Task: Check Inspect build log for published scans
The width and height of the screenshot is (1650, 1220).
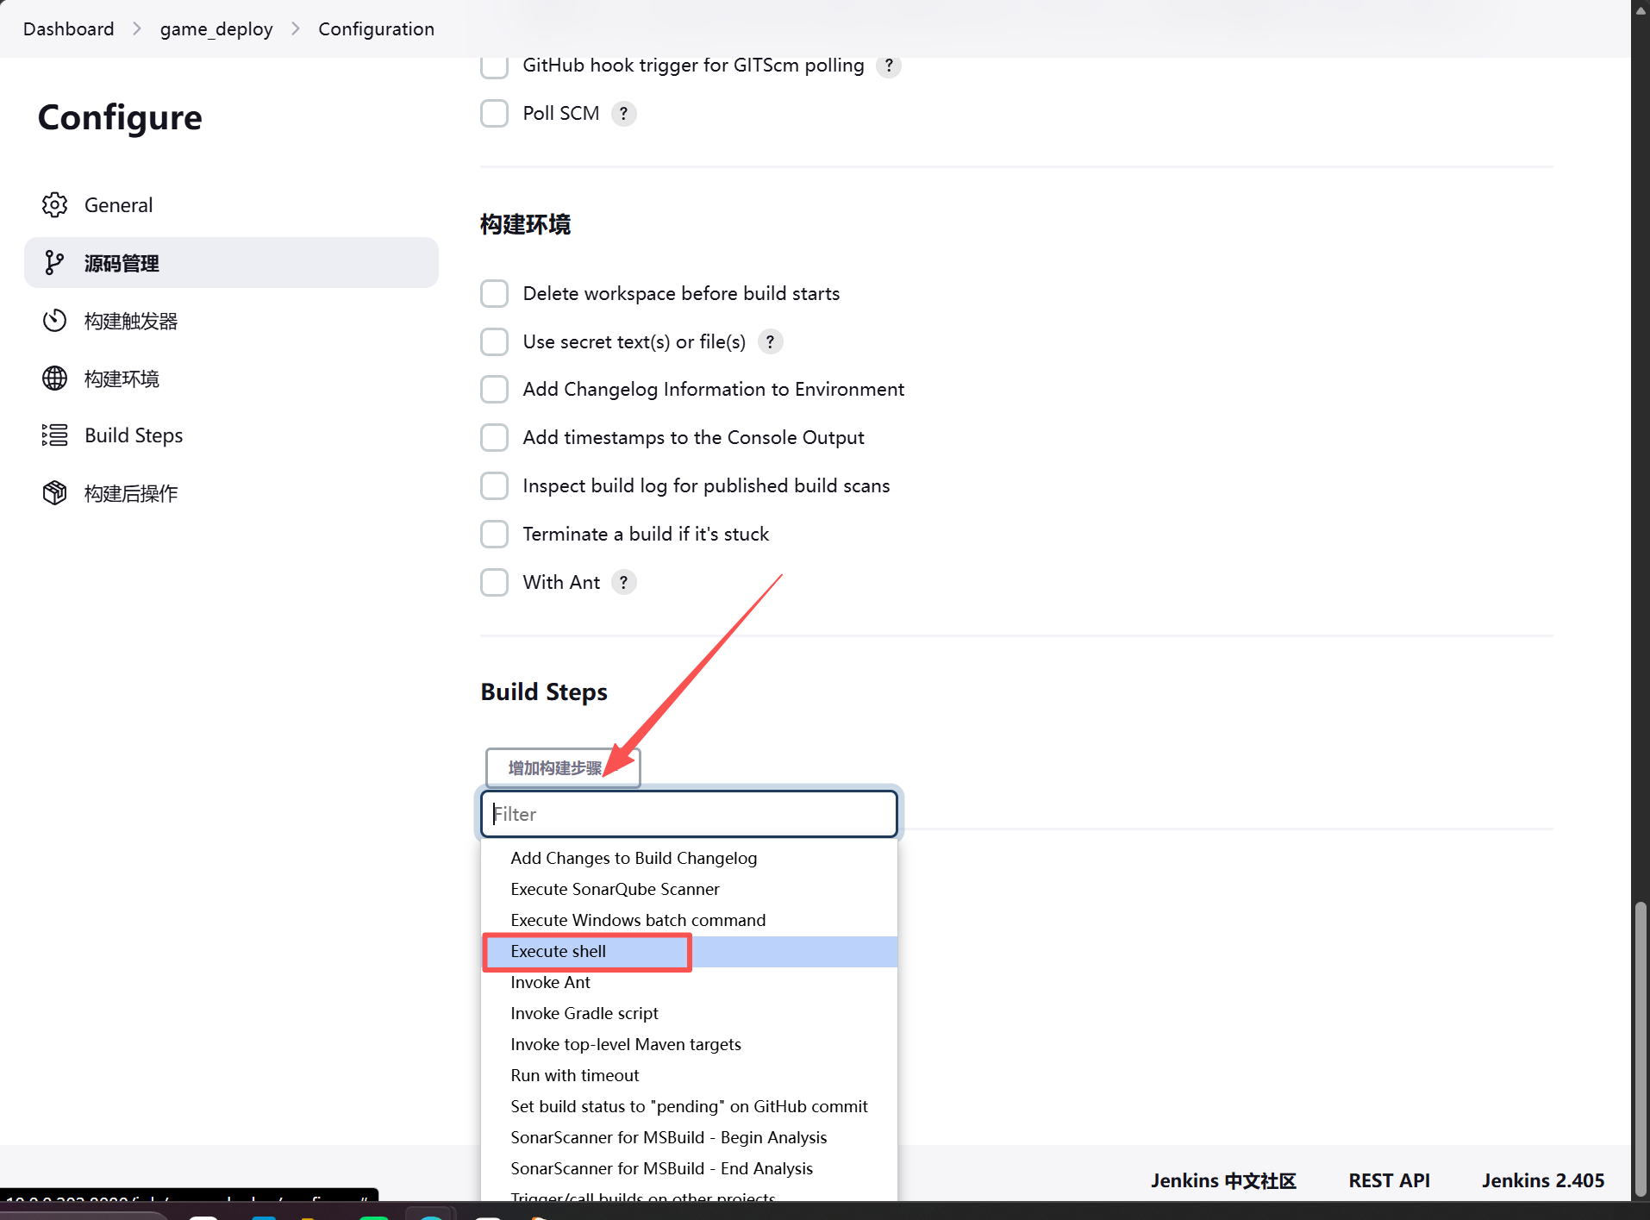Action: [494, 486]
